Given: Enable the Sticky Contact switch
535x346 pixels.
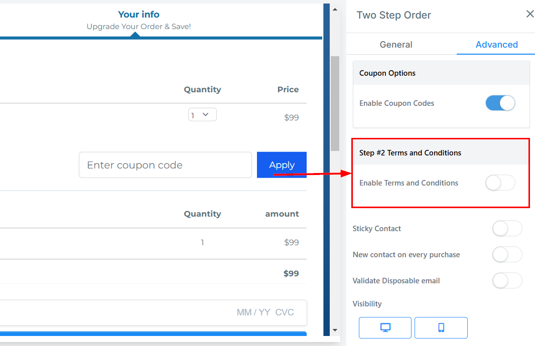Looking at the screenshot, I should tap(507, 228).
